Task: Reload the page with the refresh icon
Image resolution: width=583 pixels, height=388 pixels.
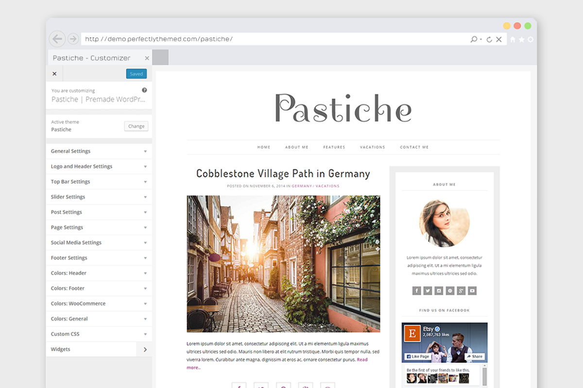Action: 489,39
